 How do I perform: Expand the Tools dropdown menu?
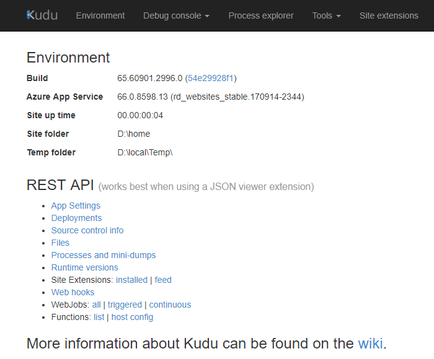tap(326, 15)
